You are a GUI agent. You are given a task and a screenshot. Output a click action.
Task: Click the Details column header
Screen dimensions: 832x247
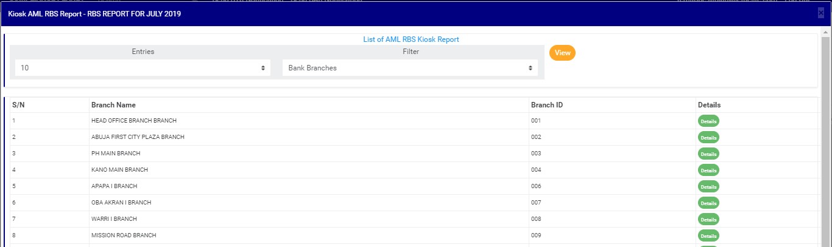[709, 105]
